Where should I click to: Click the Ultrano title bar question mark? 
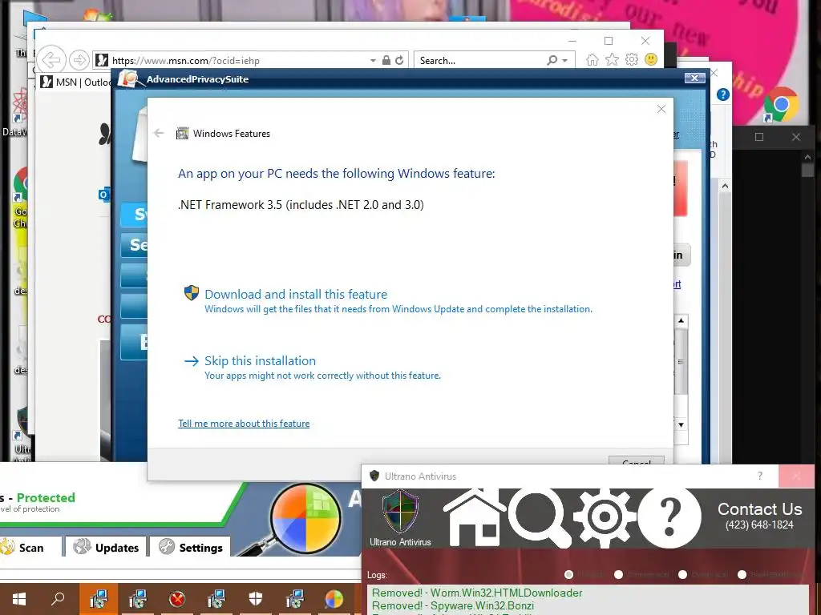pyautogui.click(x=760, y=476)
